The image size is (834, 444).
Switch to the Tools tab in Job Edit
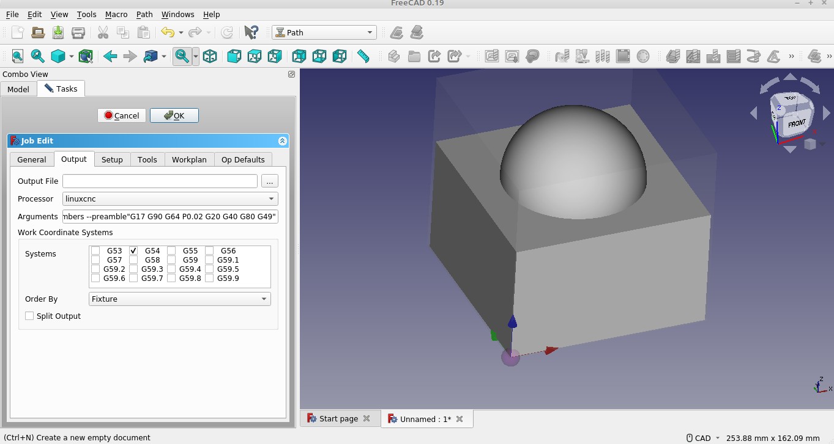(147, 160)
